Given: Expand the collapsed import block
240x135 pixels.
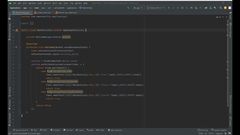Looking at the screenshot, I should [x=31, y=23].
